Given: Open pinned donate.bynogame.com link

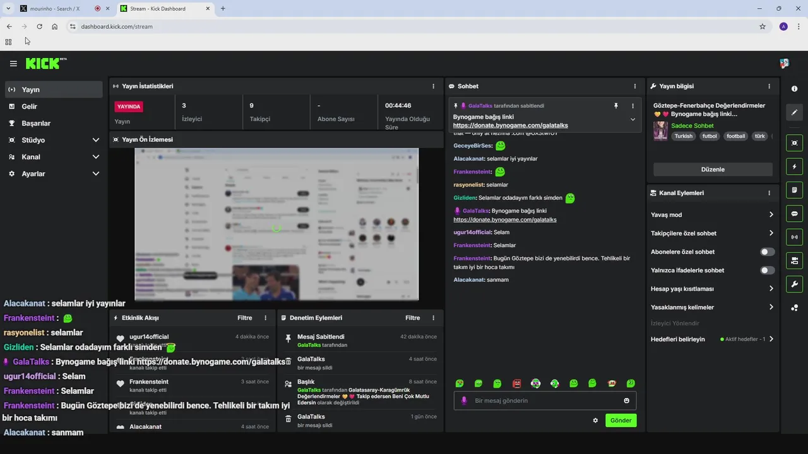Looking at the screenshot, I should click(x=510, y=125).
